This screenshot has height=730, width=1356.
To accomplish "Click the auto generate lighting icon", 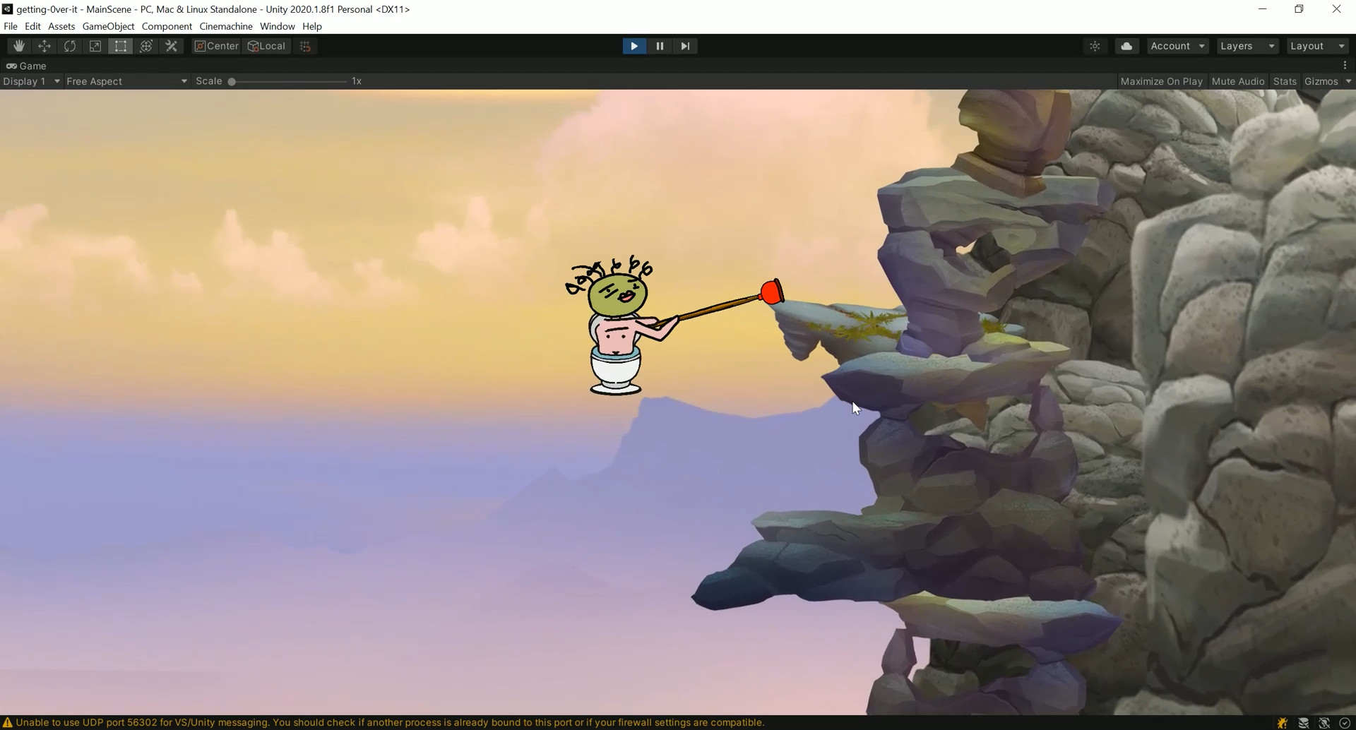I will (1324, 723).
